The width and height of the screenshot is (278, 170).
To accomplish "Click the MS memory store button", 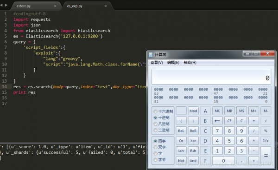I will point(241,111).
